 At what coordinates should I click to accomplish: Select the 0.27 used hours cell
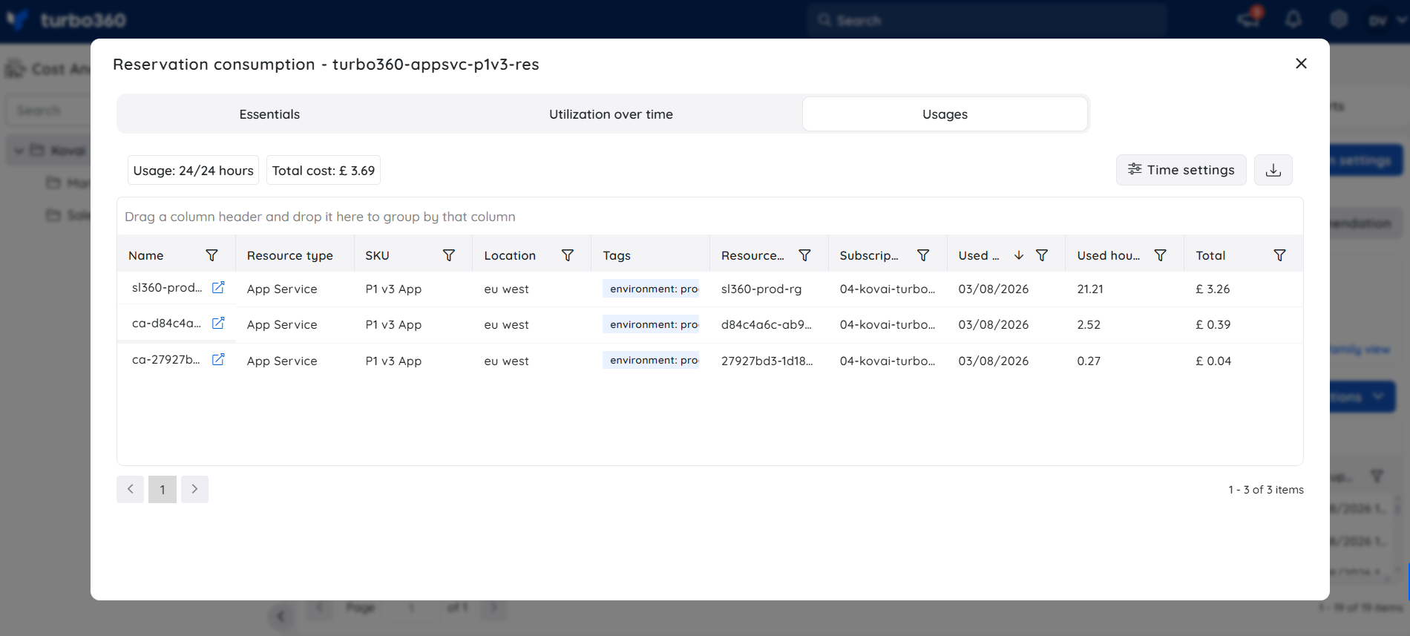(x=1089, y=361)
